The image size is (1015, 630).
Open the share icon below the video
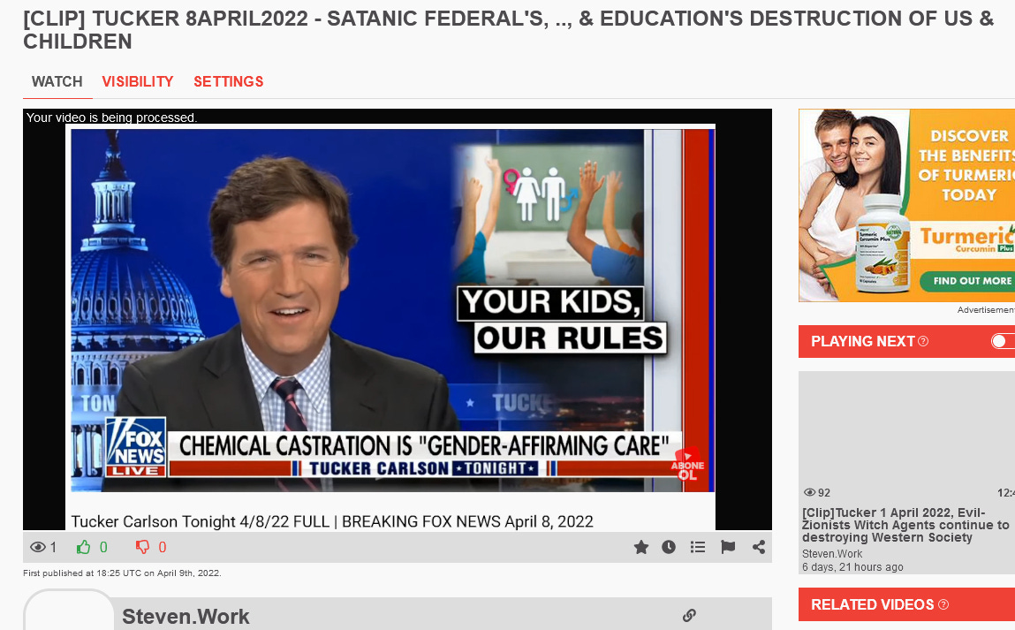759,547
